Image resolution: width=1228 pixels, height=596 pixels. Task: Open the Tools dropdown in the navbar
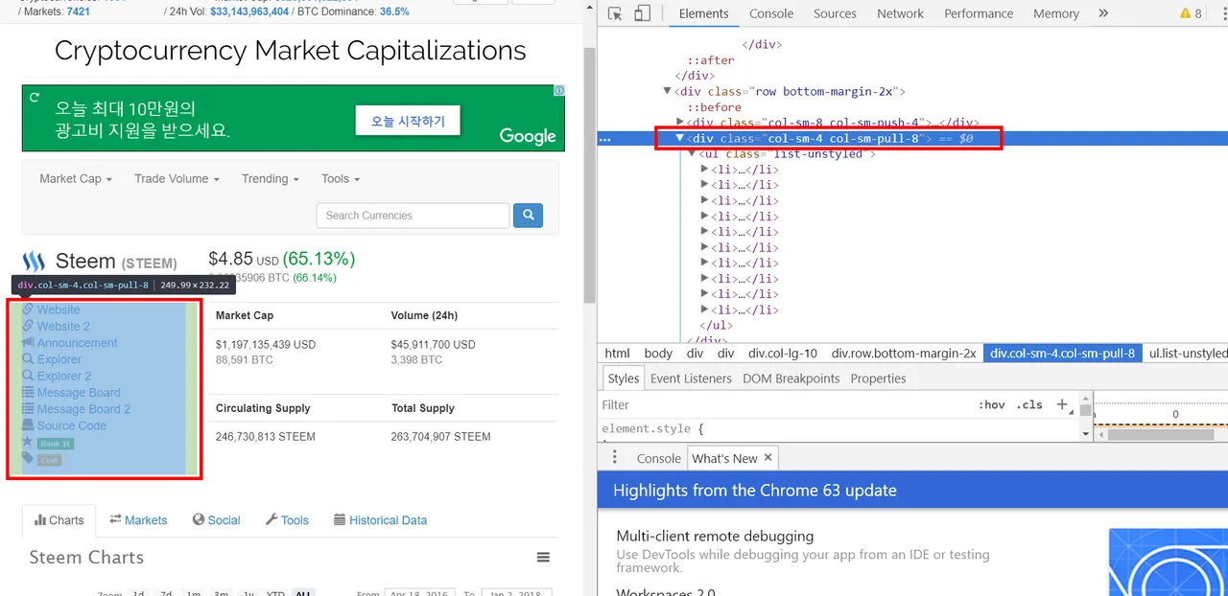[341, 179]
